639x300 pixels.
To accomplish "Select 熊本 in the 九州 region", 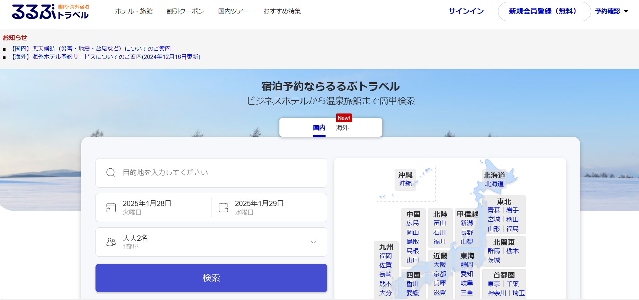I will 386,284.
